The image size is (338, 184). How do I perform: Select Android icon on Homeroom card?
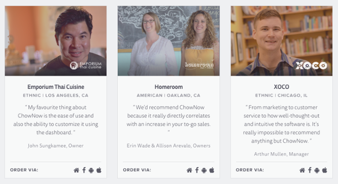click(204, 170)
